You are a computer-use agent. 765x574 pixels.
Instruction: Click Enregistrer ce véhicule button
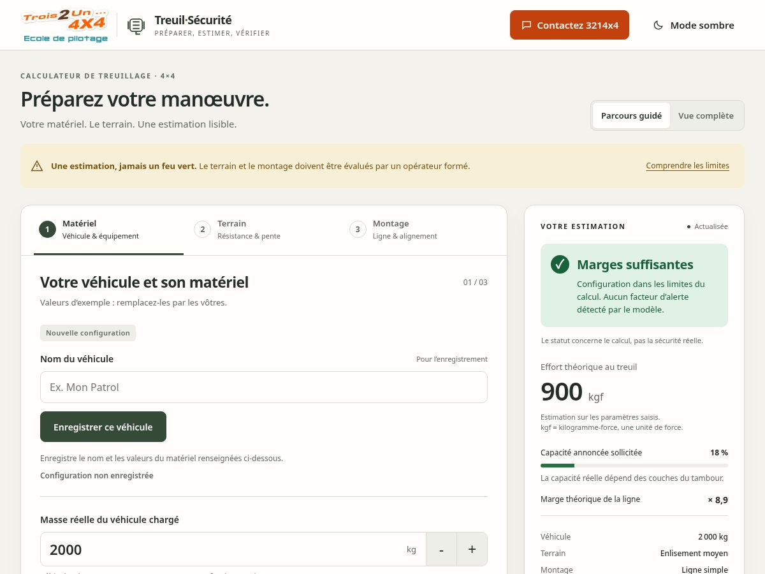pyautogui.click(x=103, y=427)
